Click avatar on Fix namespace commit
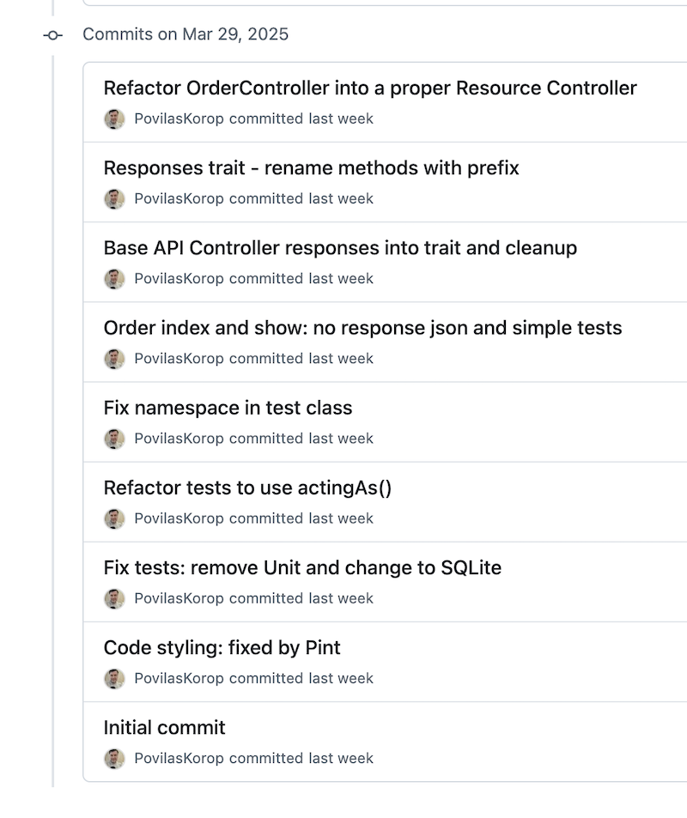This screenshot has width=687, height=818. click(x=114, y=439)
